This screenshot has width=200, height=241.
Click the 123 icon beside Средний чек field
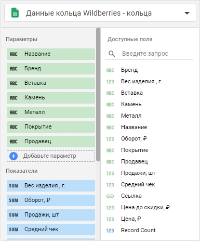pos(110,185)
